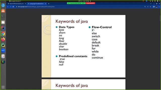The image size is (161, 90).
Task: Open Chrome's three-dot menu
Action: pos(159,7)
